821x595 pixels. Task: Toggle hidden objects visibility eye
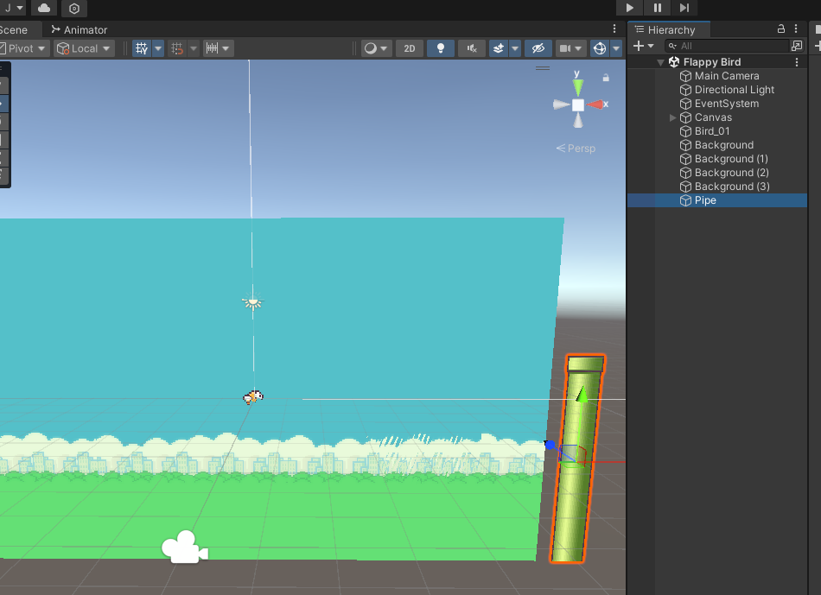click(x=538, y=48)
